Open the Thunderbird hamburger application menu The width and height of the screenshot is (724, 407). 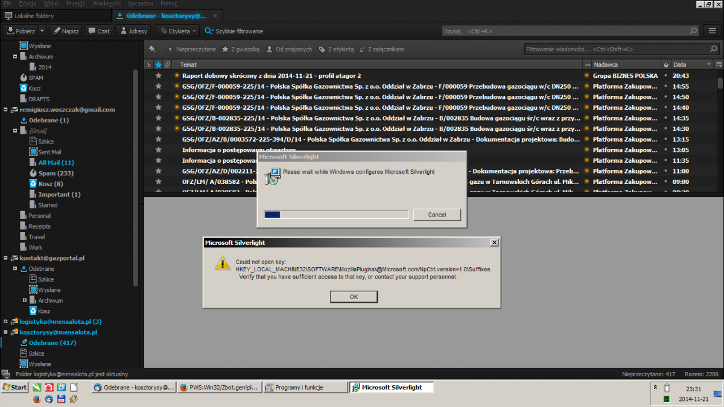(712, 31)
